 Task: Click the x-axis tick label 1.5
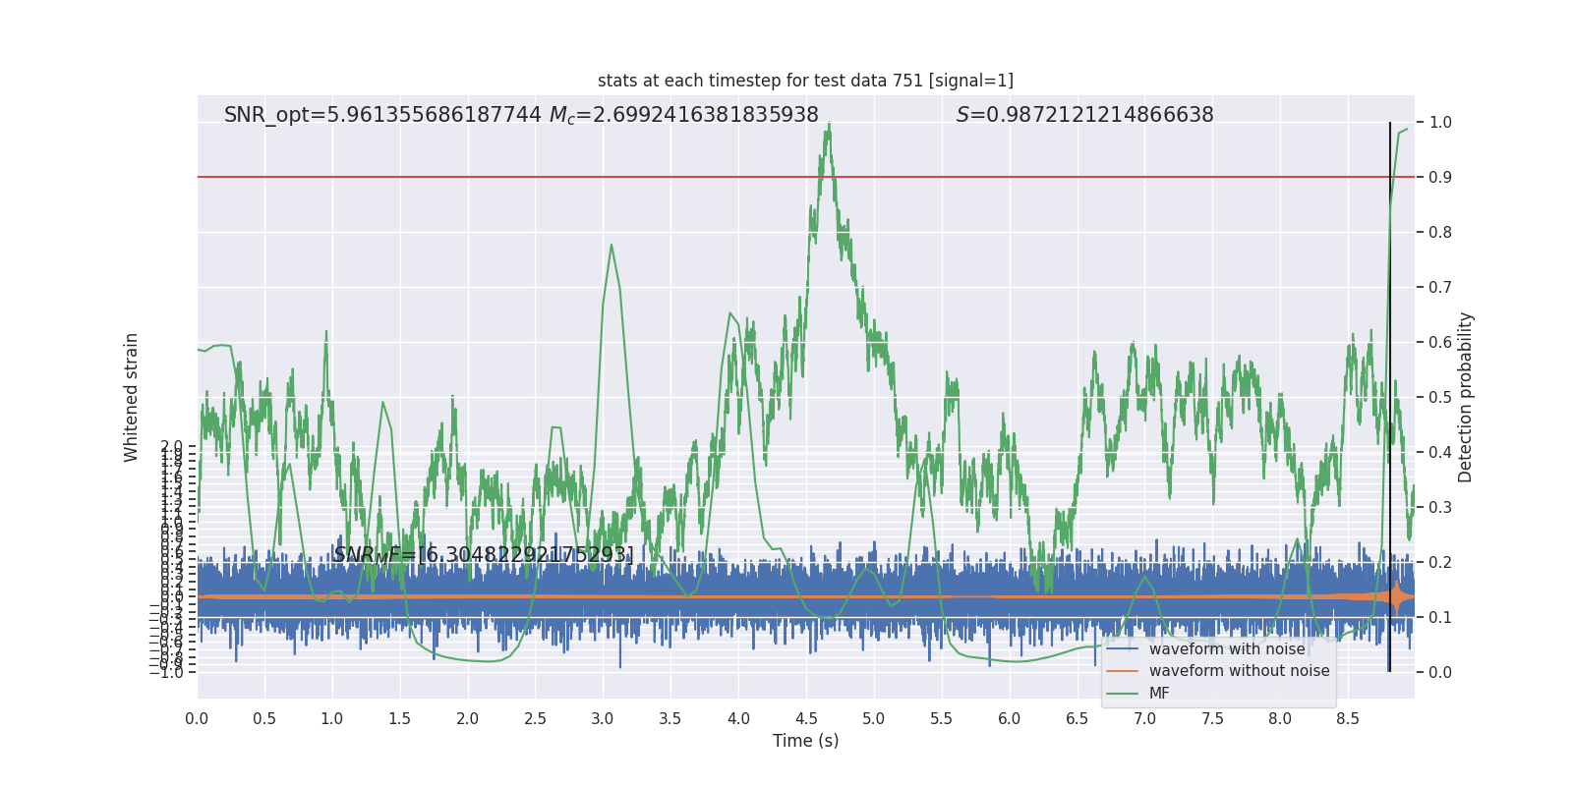399,718
